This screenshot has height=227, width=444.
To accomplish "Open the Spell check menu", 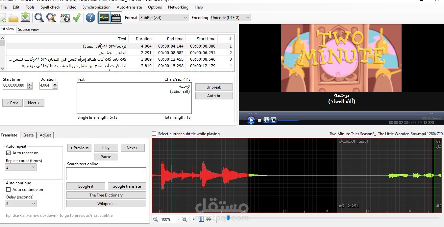I will click(x=50, y=7).
